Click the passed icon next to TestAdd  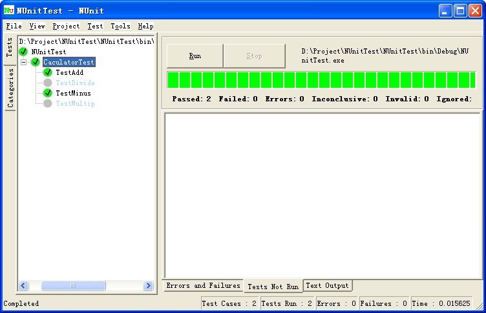pyautogui.click(x=48, y=73)
